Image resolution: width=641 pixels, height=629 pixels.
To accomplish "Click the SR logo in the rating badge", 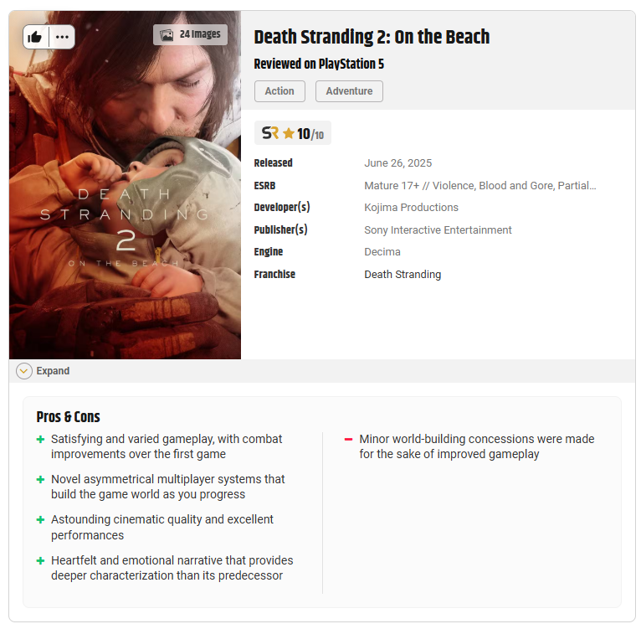I will coord(270,133).
